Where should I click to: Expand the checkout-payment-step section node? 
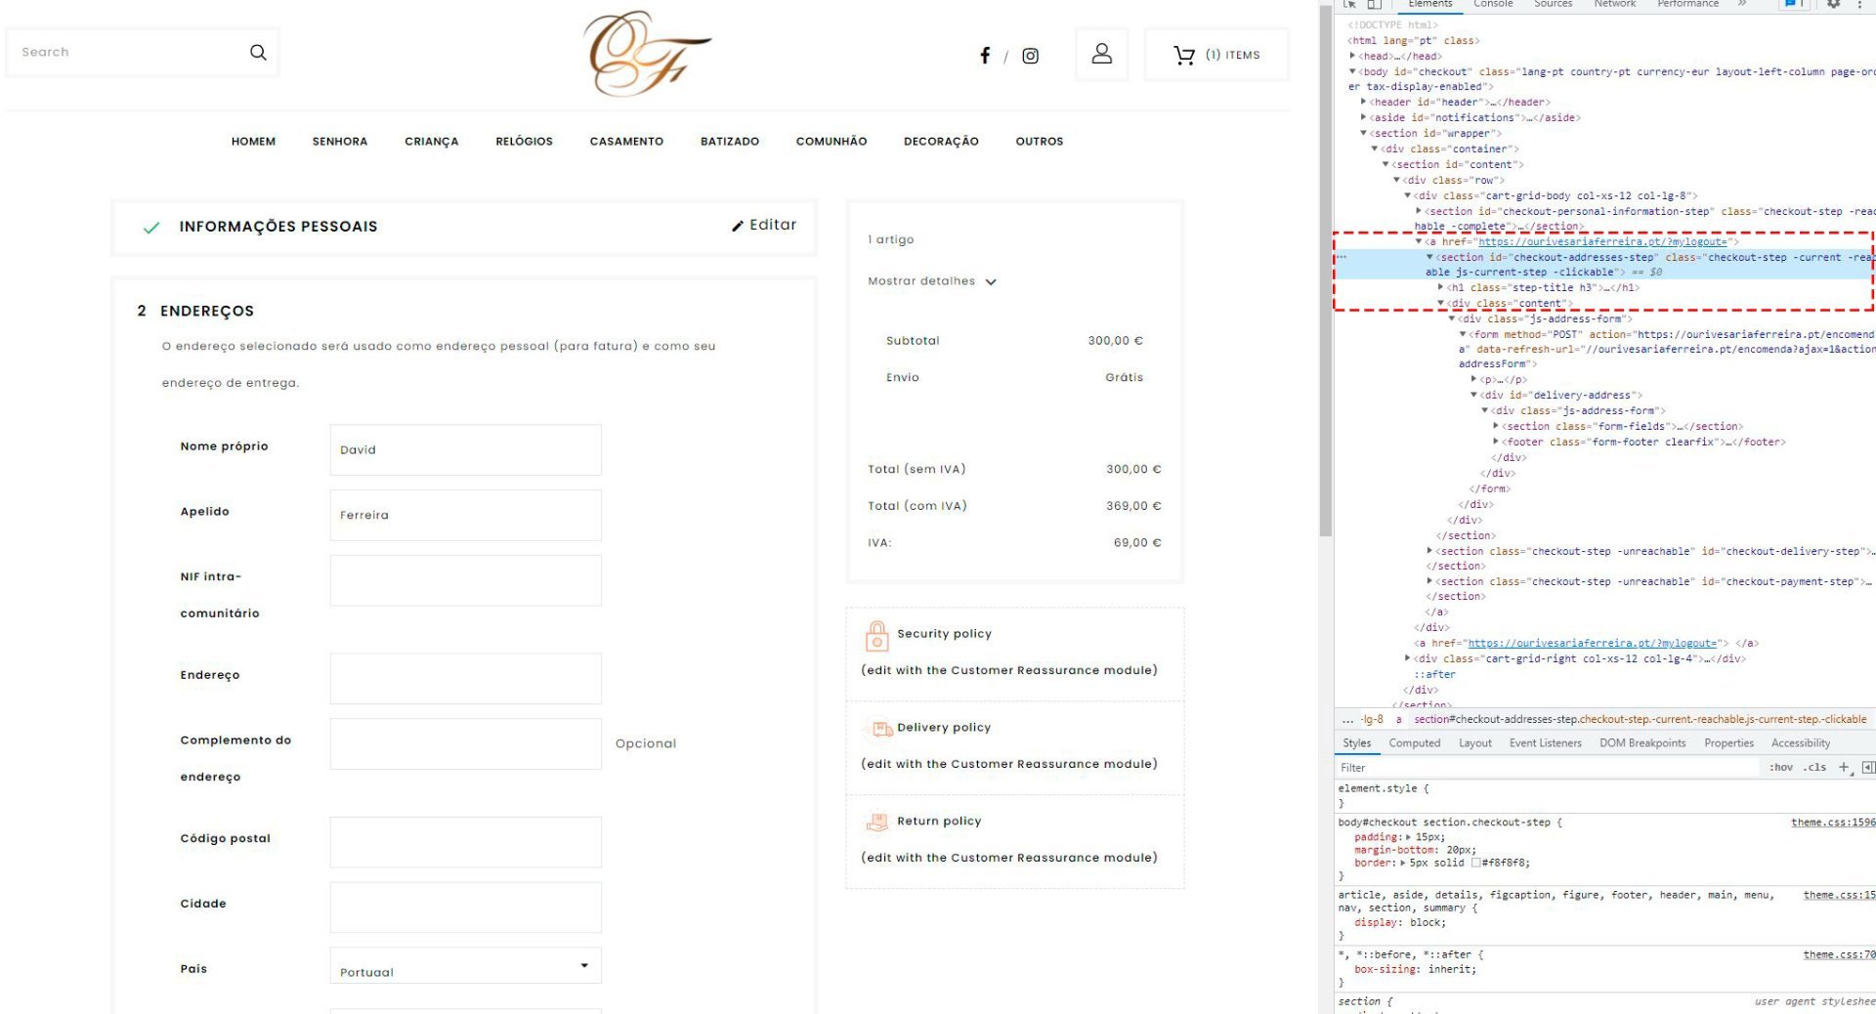1429,581
